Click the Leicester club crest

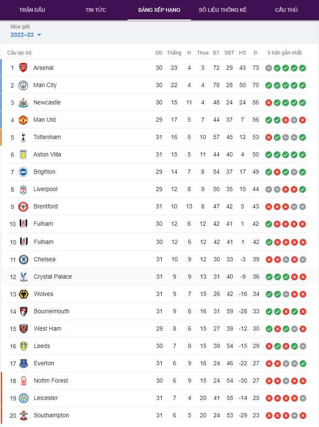(24, 398)
